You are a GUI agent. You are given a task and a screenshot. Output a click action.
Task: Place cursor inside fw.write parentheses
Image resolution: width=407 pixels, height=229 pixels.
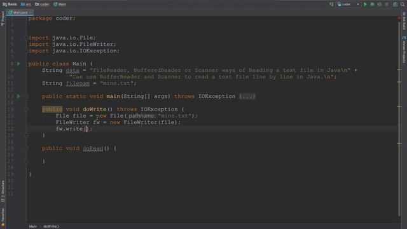click(86, 128)
